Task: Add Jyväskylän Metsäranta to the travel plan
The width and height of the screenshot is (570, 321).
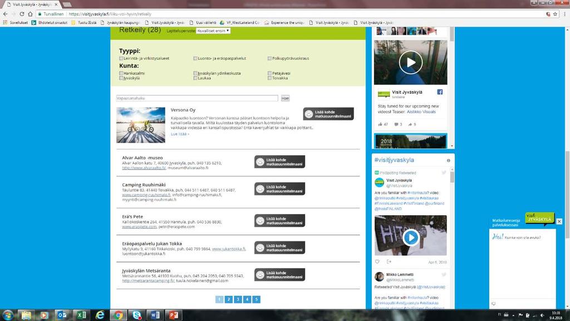Action: pyautogui.click(x=279, y=275)
